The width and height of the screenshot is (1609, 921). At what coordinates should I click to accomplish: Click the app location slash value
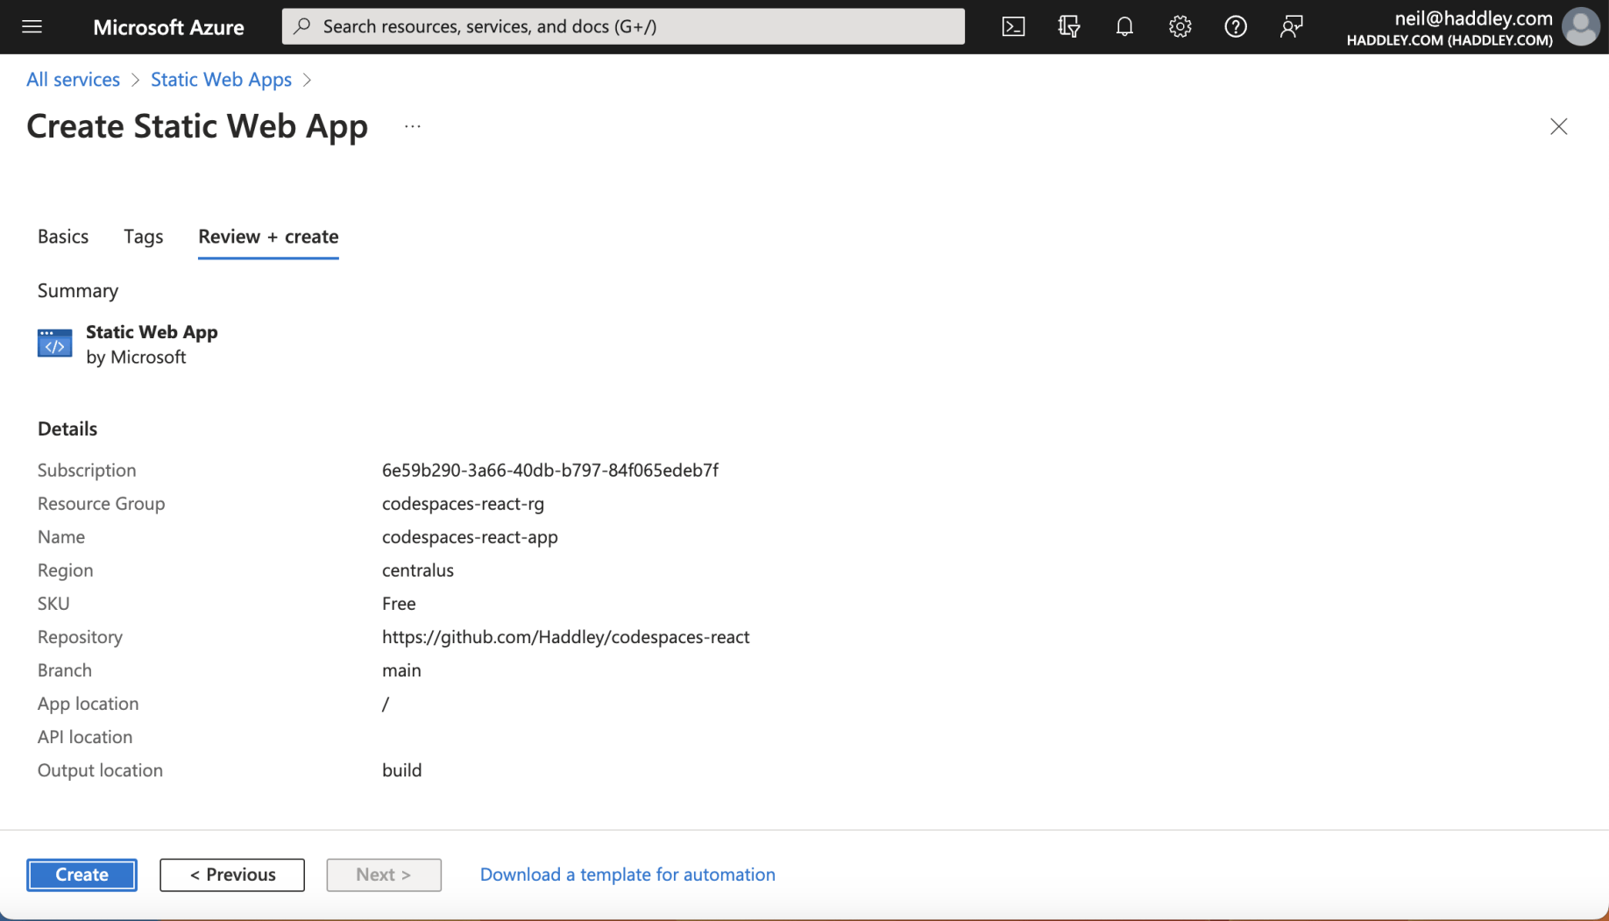pos(386,704)
